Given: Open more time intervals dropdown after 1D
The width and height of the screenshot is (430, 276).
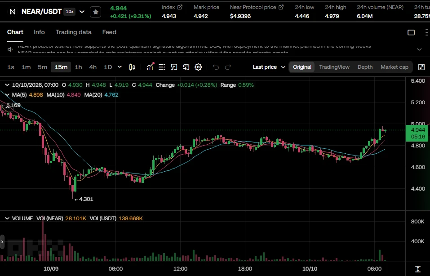Looking at the screenshot, I should pos(120,67).
